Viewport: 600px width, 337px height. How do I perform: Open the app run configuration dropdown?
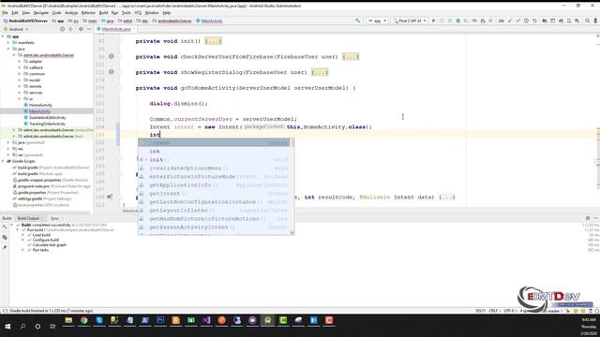377,21
